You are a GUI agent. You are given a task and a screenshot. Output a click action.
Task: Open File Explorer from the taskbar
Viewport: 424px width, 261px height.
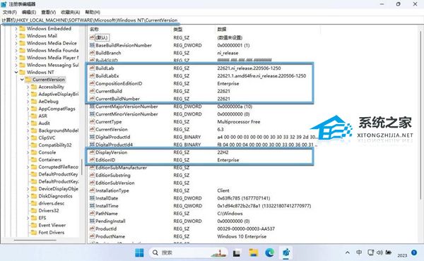254,253
